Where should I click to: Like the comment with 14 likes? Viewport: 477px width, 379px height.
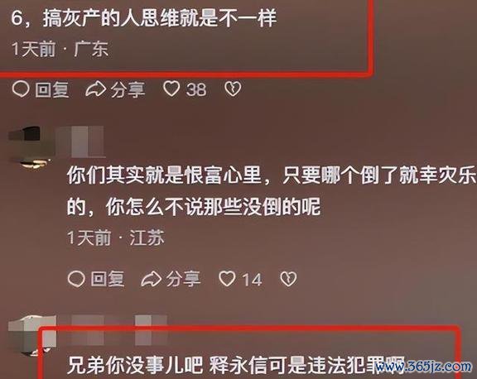point(227,279)
